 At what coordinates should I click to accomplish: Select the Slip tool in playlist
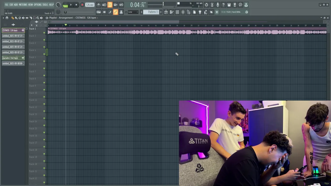coord(27,18)
